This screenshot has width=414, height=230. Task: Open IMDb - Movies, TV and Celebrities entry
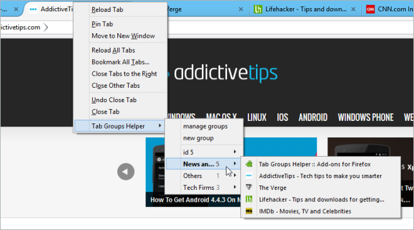point(305,211)
